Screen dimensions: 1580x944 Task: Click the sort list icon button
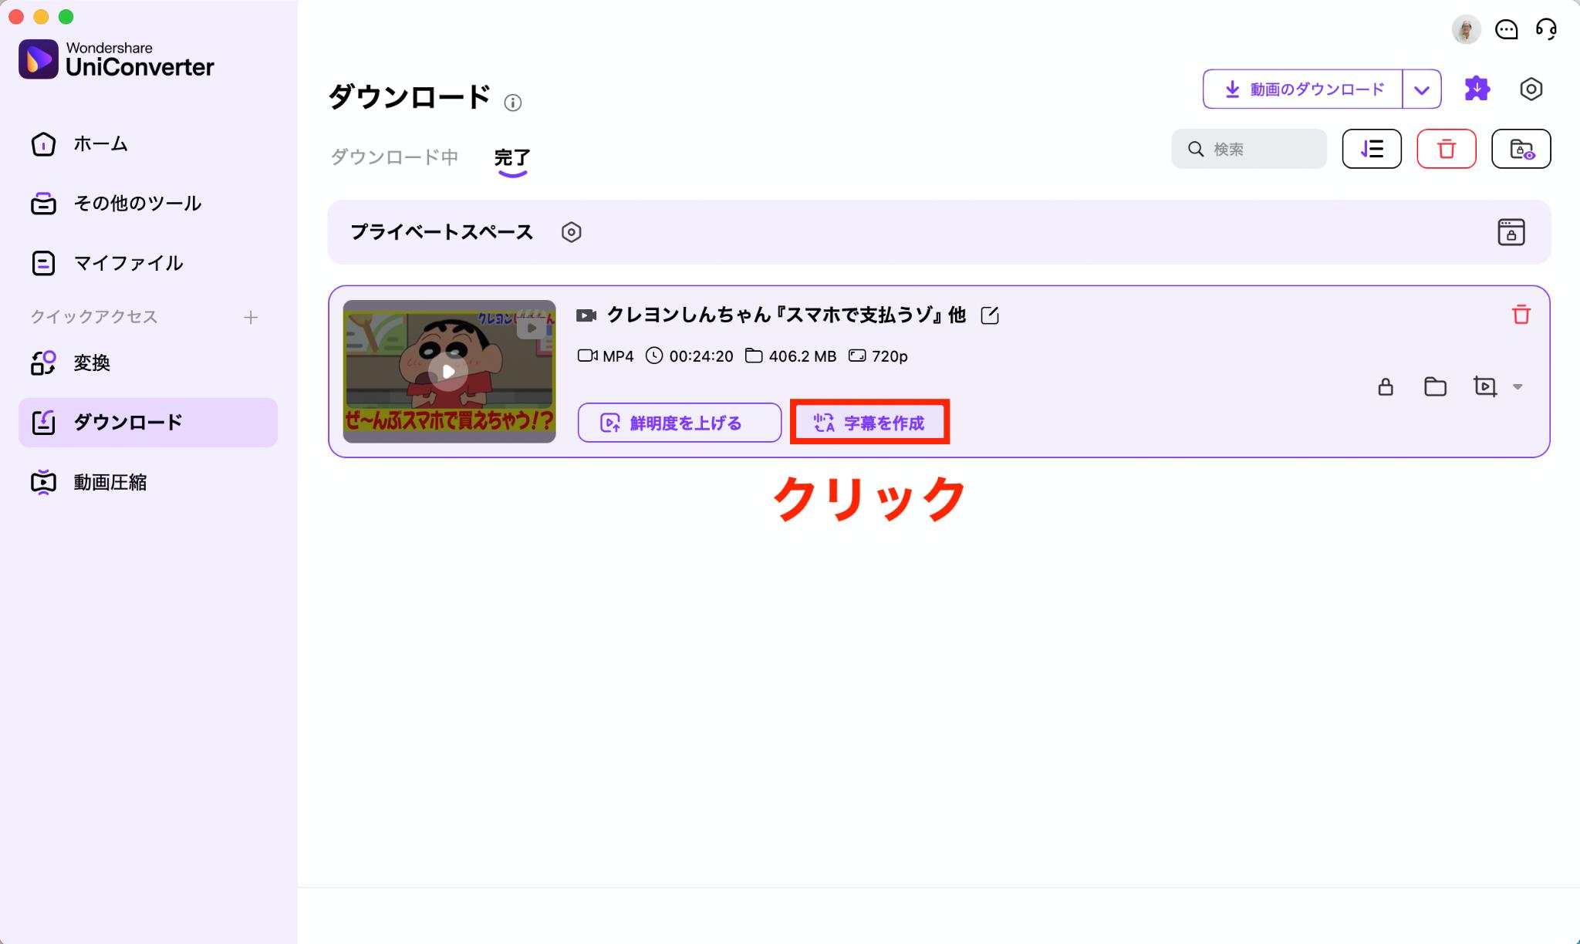point(1372,149)
